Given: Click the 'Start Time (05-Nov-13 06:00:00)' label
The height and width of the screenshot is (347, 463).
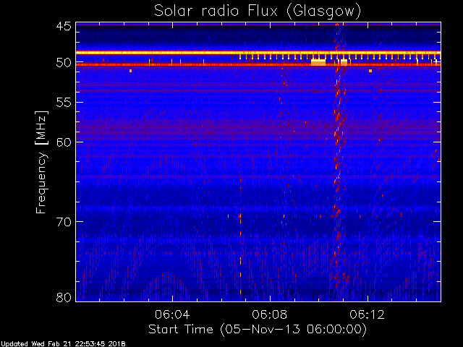Looking at the screenshot, I should (x=258, y=330).
